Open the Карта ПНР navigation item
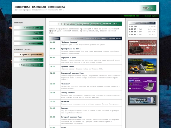Screen dimensions: 171x128 point(29,38)
